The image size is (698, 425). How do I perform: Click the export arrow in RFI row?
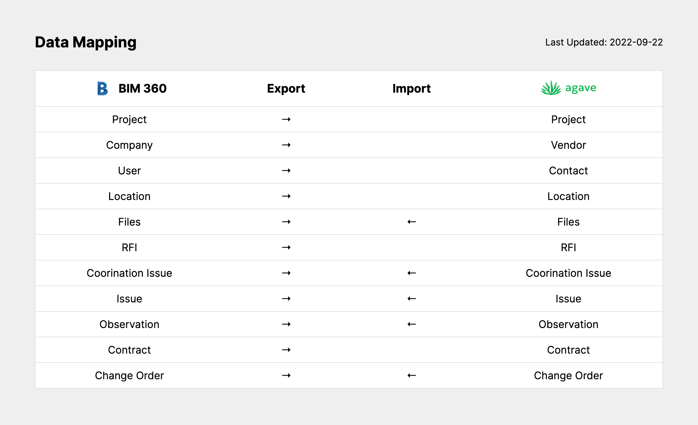point(286,248)
